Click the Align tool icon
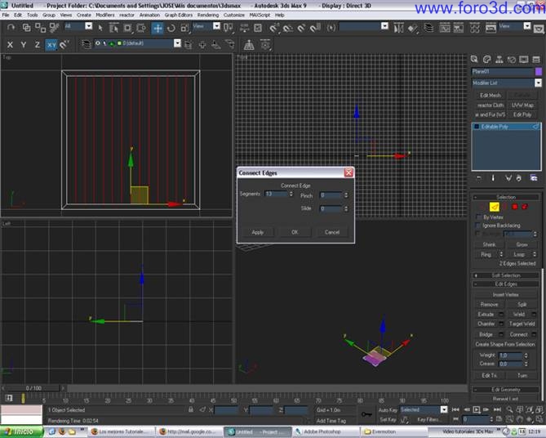The width and height of the screenshot is (546, 438). click(413, 28)
